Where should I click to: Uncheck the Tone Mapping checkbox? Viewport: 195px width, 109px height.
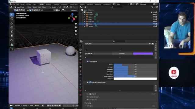tap(88, 61)
